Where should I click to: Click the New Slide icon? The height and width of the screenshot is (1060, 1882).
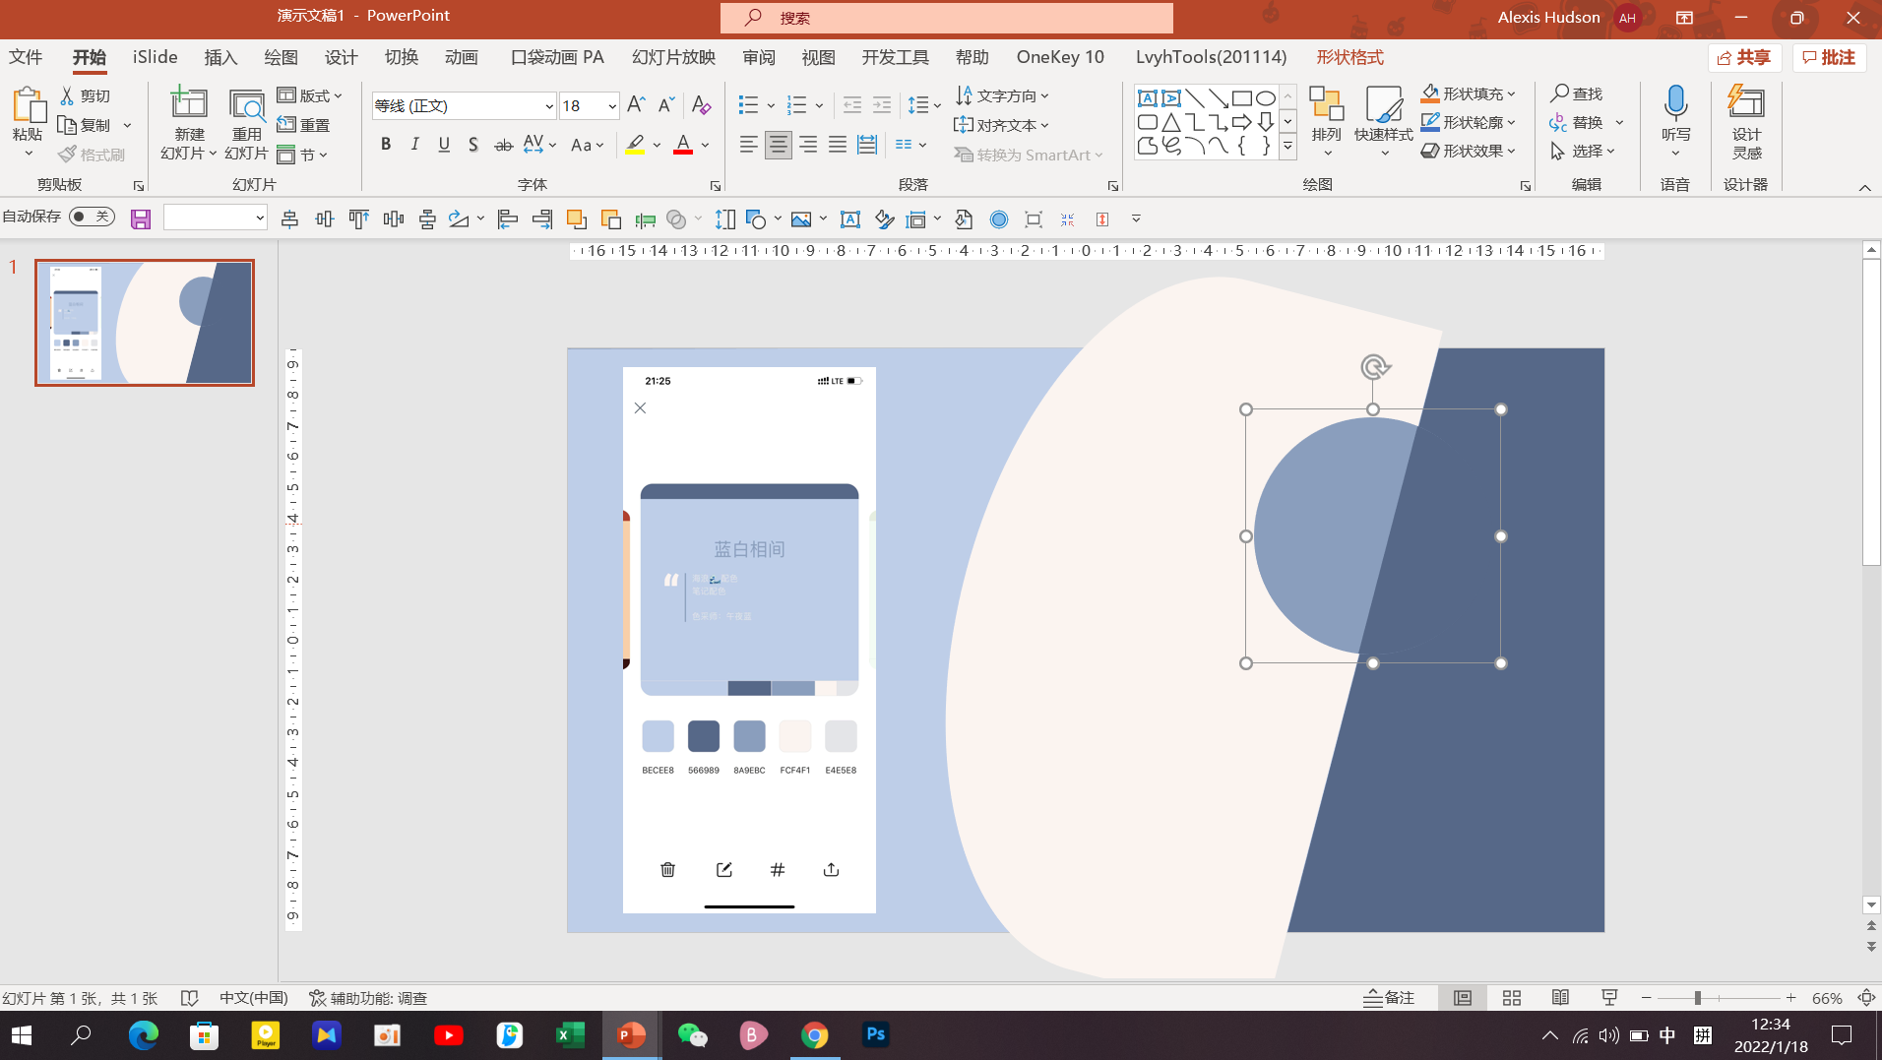[x=188, y=104]
